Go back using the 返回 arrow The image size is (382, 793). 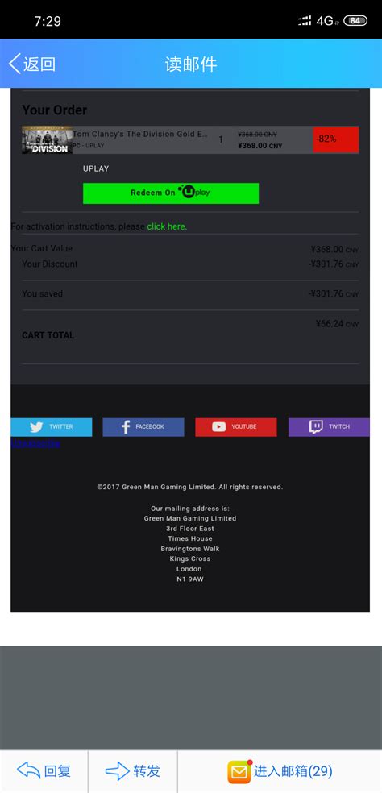coord(32,64)
